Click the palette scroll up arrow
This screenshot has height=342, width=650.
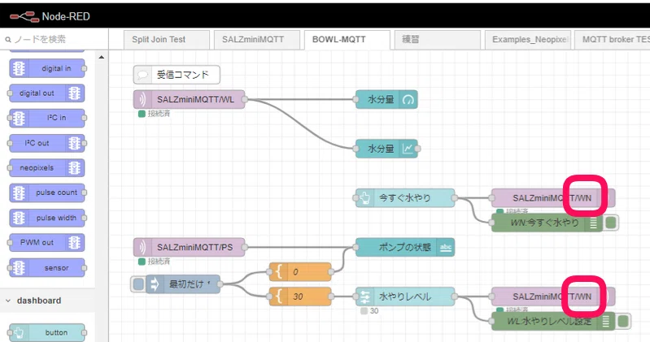[x=102, y=57]
